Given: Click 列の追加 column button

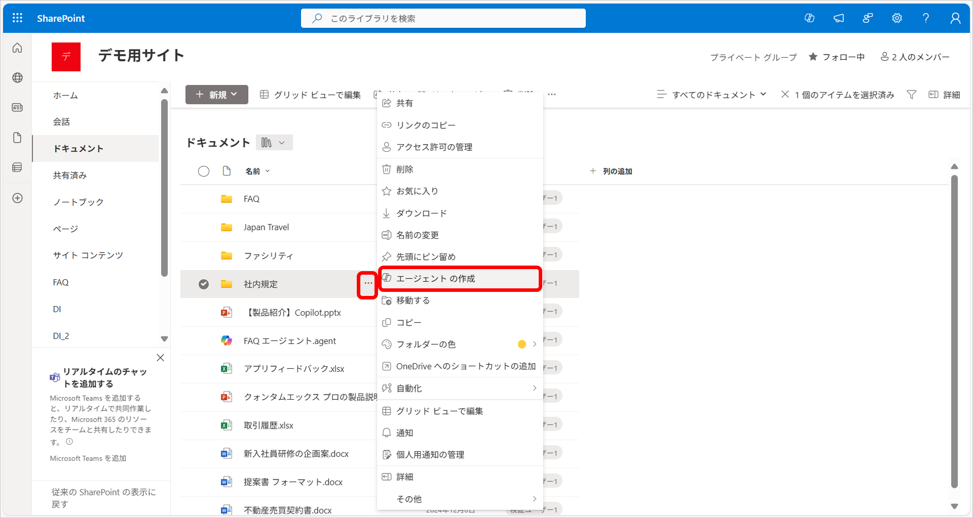Looking at the screenshot, I should pos(611,171).
